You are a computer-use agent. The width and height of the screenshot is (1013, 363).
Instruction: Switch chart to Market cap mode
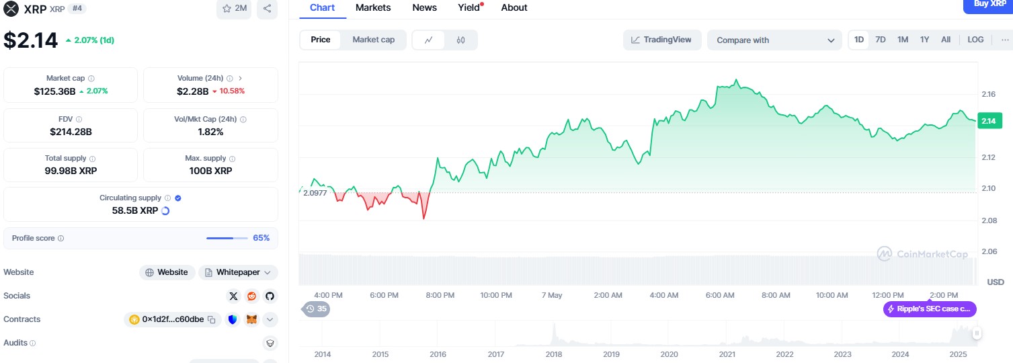(x=373, y=40)
